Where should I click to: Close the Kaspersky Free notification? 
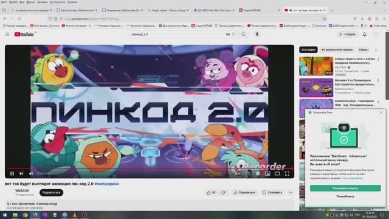click(x=381, y=113)
